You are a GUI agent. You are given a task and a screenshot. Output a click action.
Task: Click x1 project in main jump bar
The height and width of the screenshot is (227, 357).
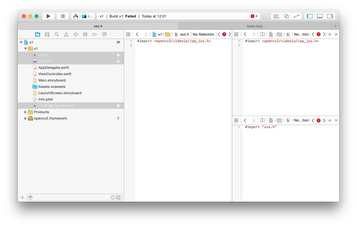tap(157, 34)
